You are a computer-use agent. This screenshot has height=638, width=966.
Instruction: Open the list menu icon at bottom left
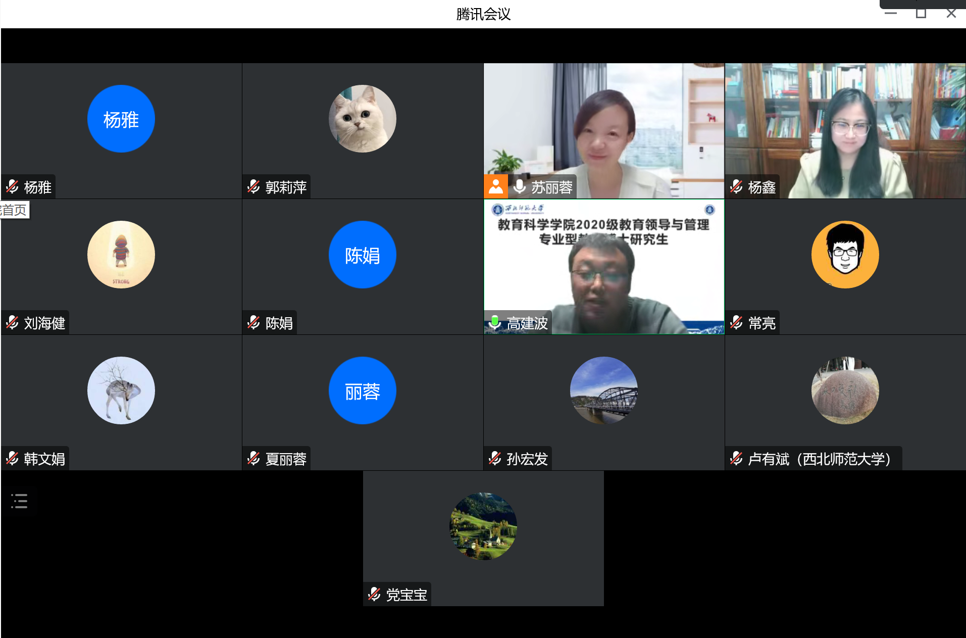(x=19, y=501)
